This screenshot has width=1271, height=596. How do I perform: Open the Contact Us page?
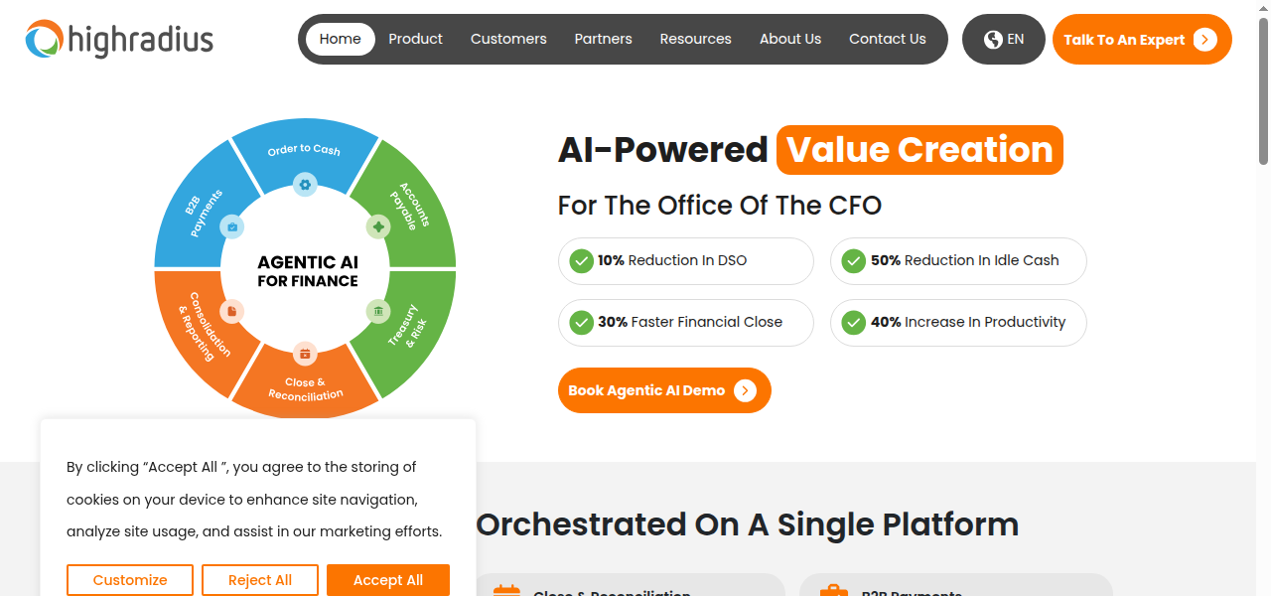[x=887, y=40]
